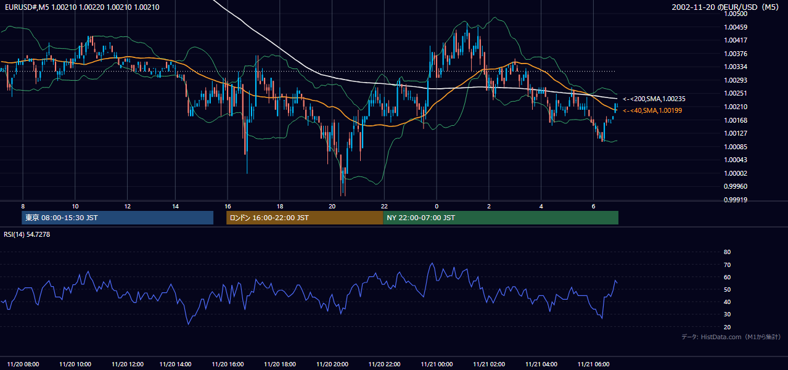Click the 0.99919 price axis label
The image size is (788, 370).
coord(735,200)
